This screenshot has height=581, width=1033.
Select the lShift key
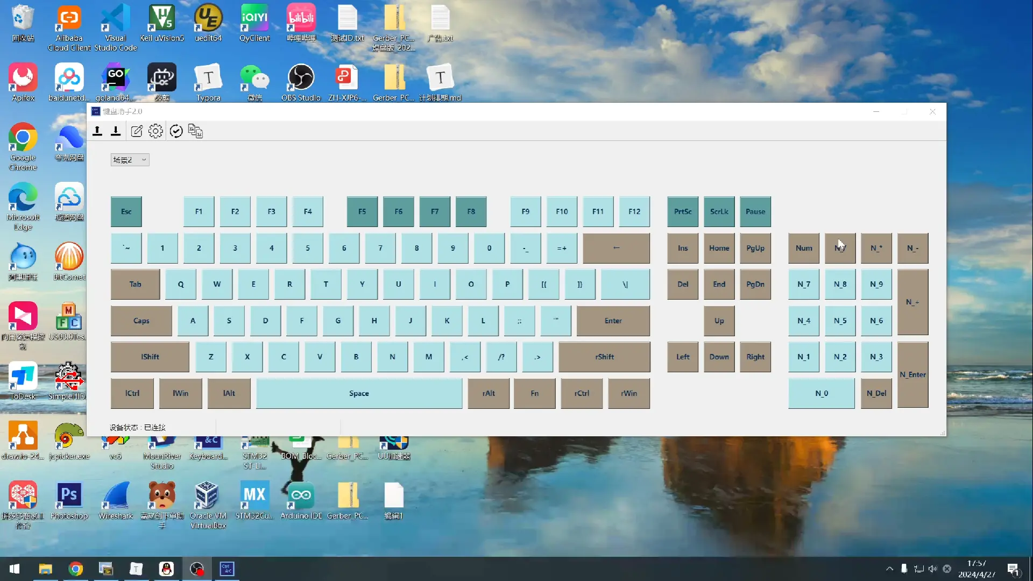[150, 357]
